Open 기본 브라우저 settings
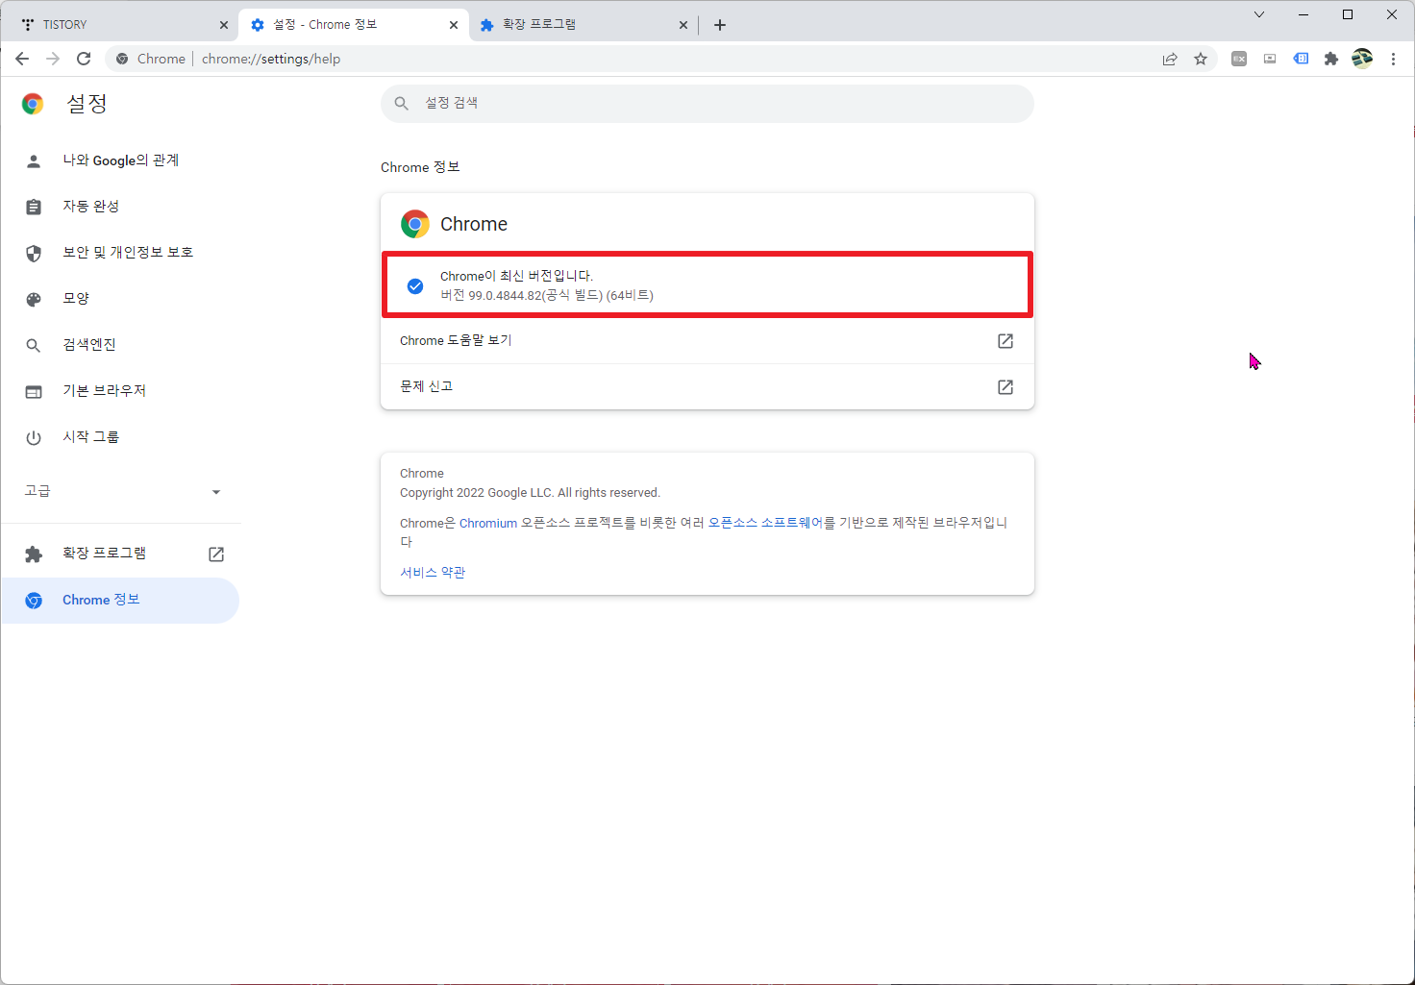 point(120,391)
